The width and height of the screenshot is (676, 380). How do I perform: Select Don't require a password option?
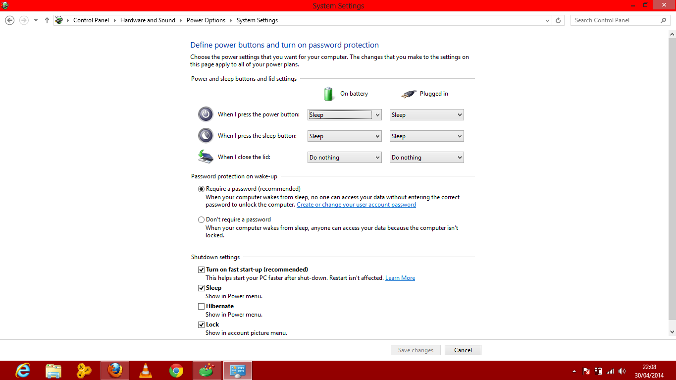pos(201,219)
